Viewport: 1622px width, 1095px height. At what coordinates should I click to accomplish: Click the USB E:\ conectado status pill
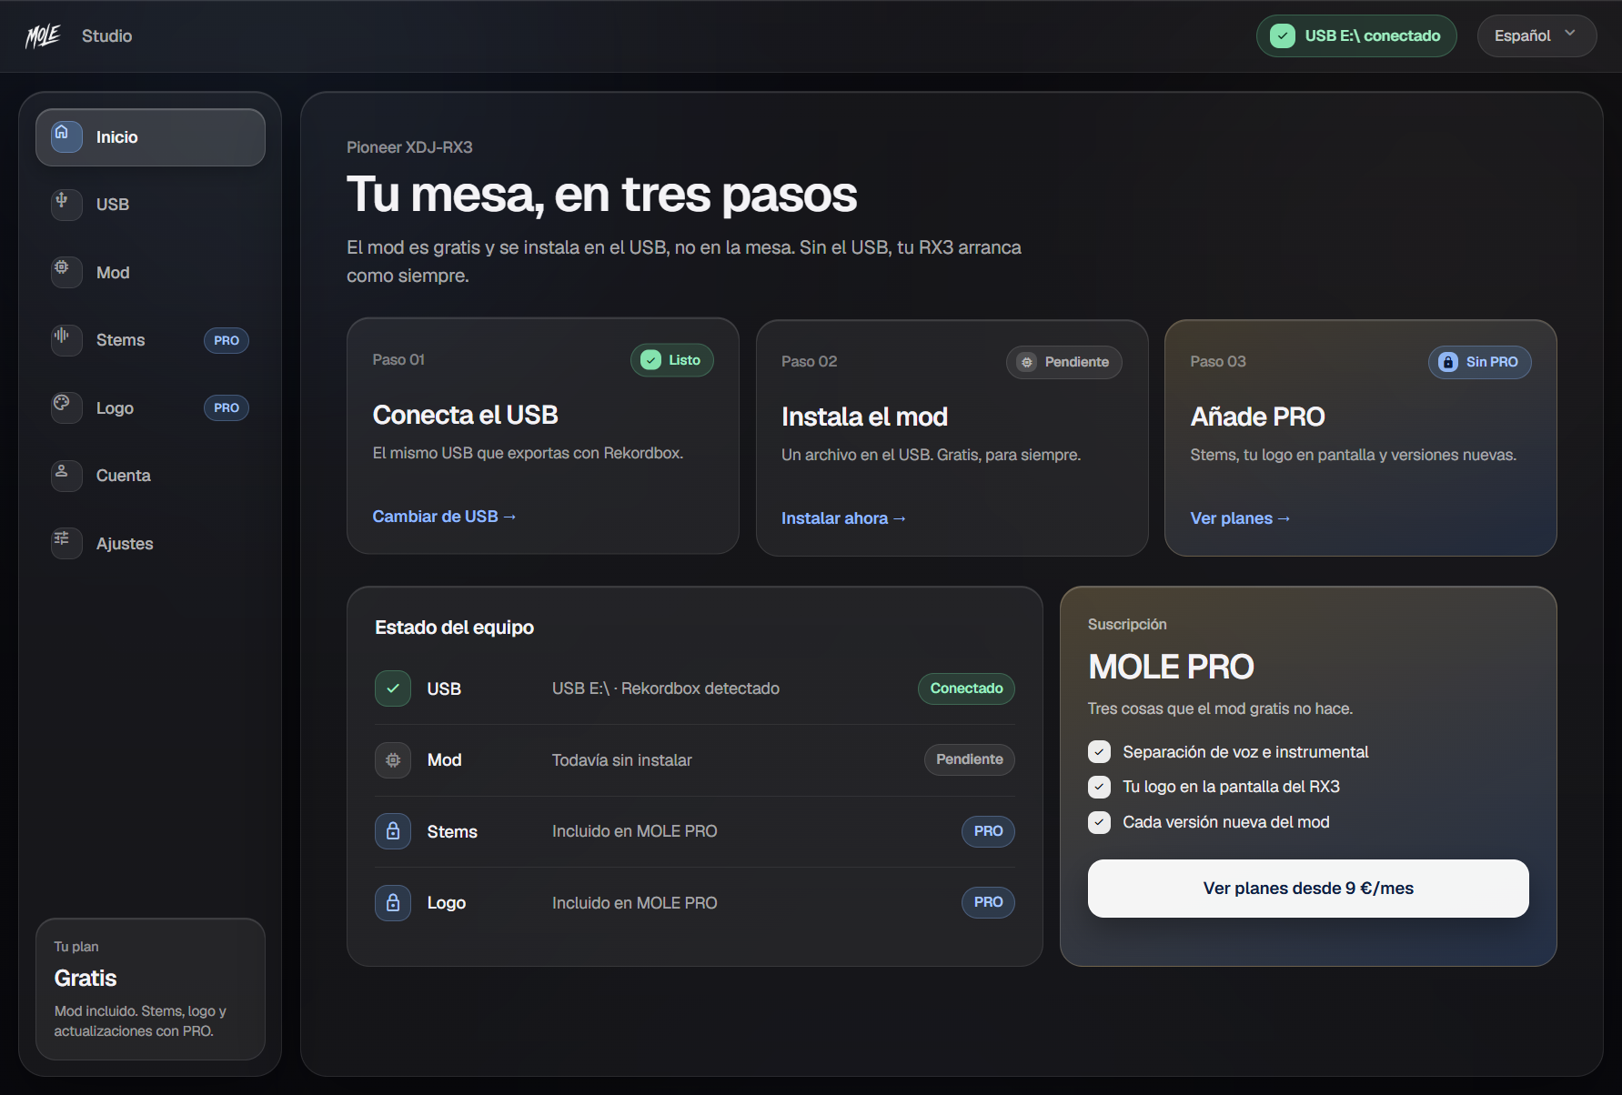pyautogui.click(x=1356, y=36)
